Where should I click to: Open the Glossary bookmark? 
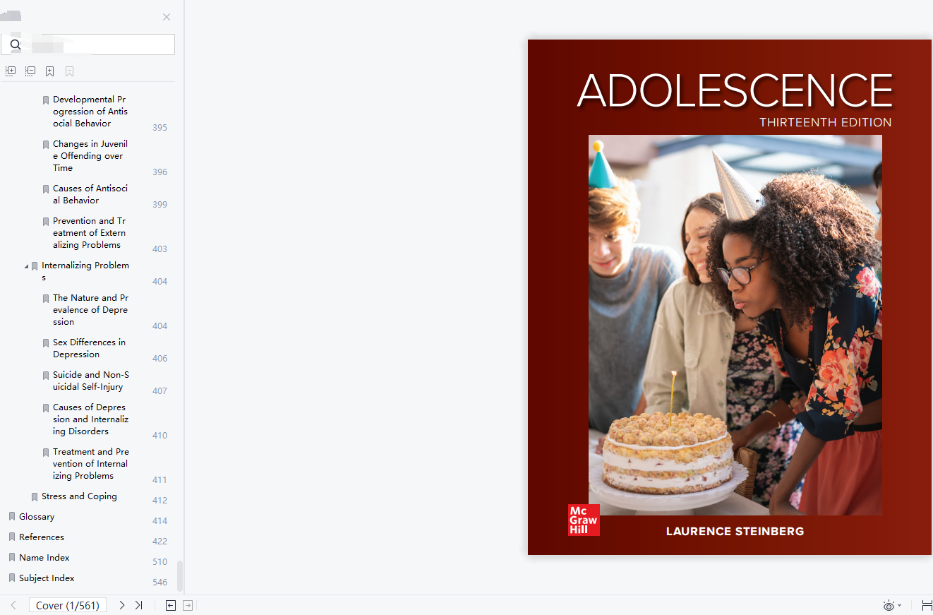[x=37, y=517]
